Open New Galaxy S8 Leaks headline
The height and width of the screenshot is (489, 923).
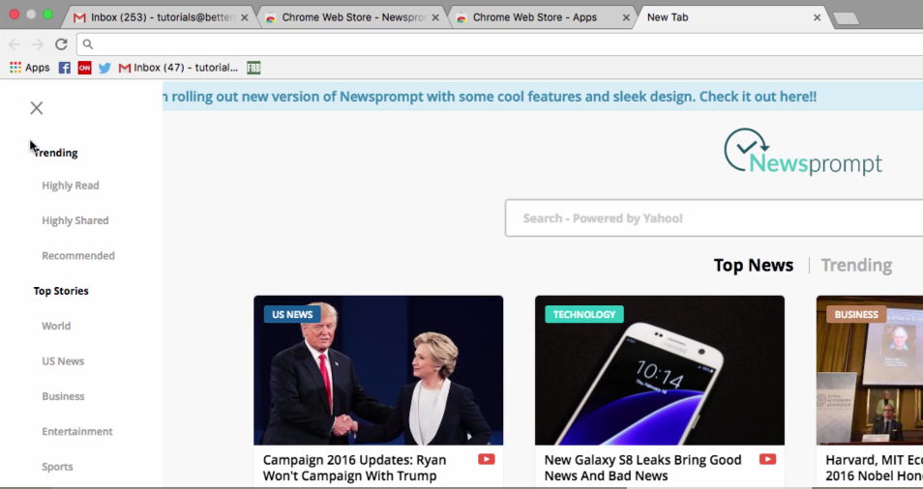[x=642, y=468]
